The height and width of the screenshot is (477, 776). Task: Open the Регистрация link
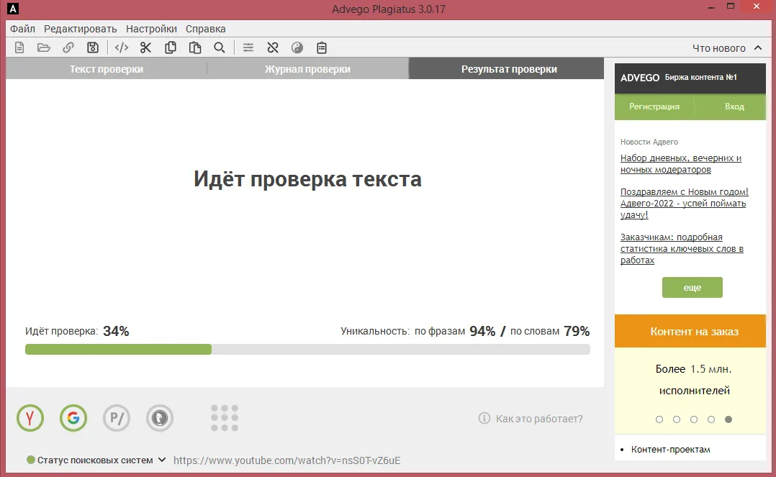point(654,106)
